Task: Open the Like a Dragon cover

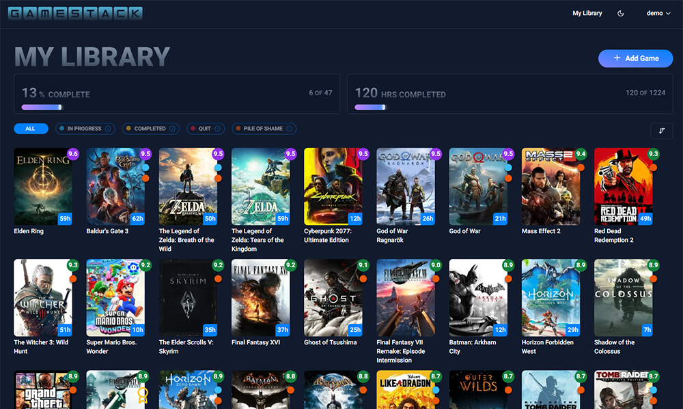Action: tap(406, 389)
